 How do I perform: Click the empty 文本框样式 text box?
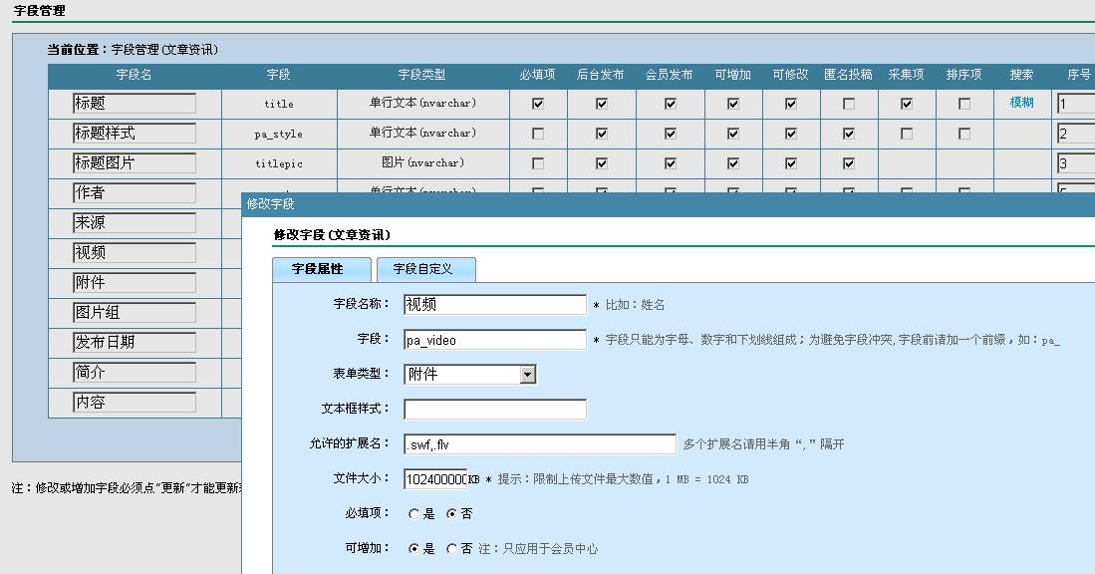pyautogui.click(x=494, y=410)
